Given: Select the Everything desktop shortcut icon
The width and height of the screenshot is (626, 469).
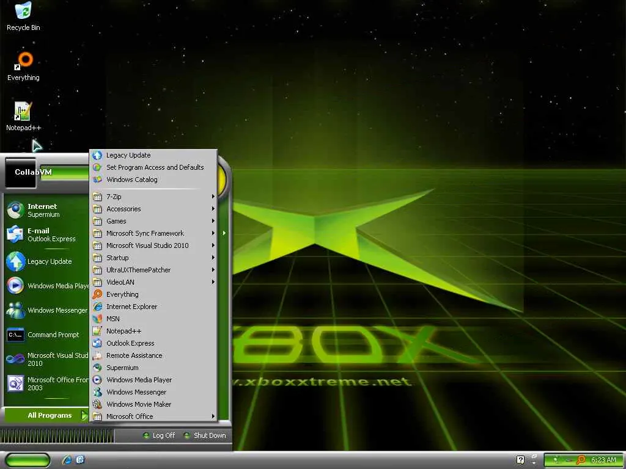Looking at the screenshot, I should pyautogui.click(x=23, y=66).
